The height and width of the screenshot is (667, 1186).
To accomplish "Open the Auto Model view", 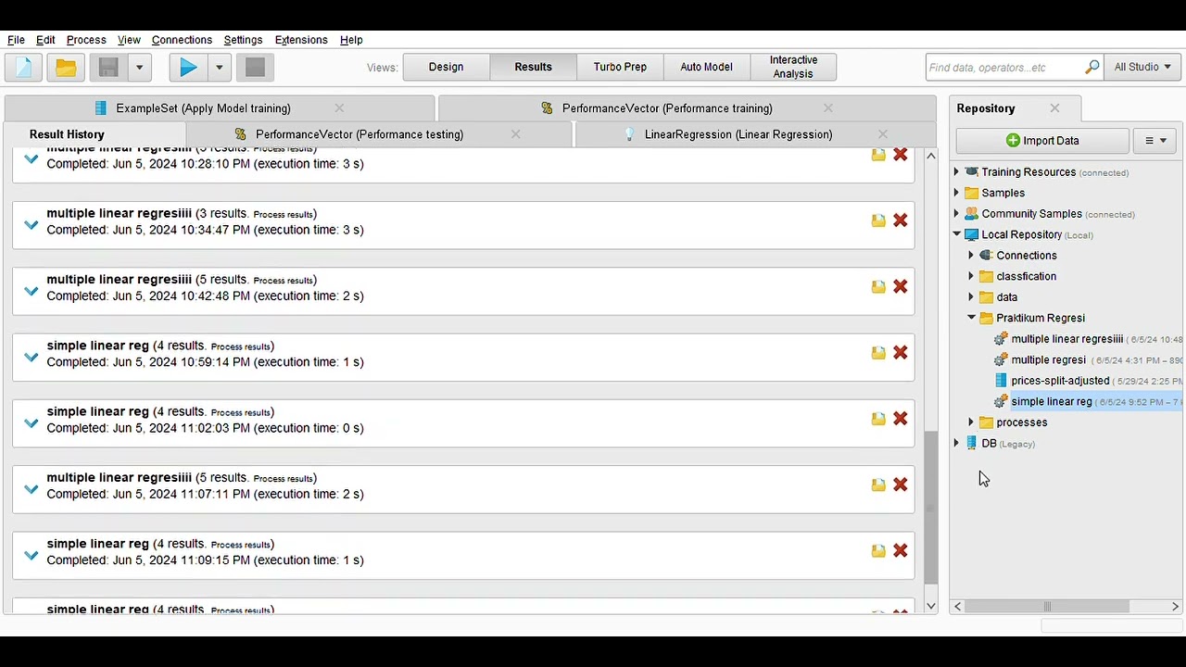I will pos(706,67).
